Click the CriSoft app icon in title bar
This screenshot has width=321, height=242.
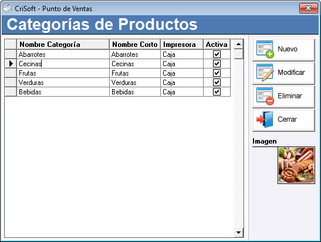point(8,8)
